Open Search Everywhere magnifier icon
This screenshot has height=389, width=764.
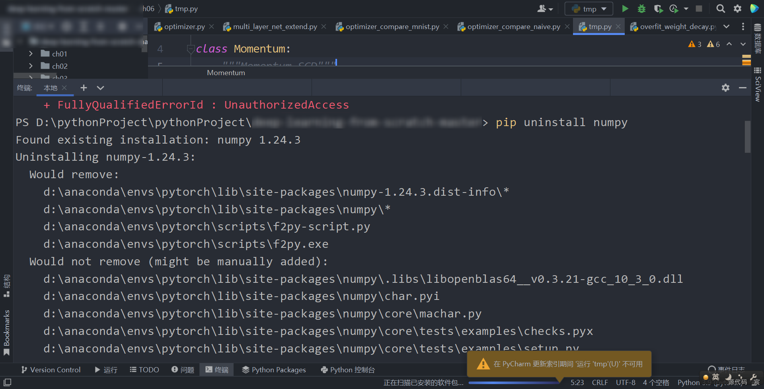click(720, 9)
